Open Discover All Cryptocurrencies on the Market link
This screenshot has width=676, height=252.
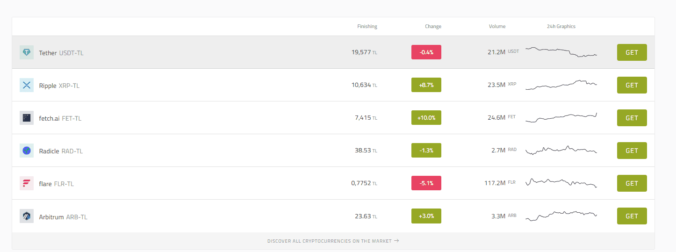[333, 241]
